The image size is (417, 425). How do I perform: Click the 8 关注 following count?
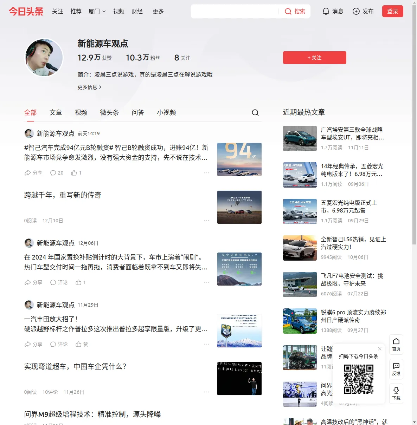[x=182, y=58]
